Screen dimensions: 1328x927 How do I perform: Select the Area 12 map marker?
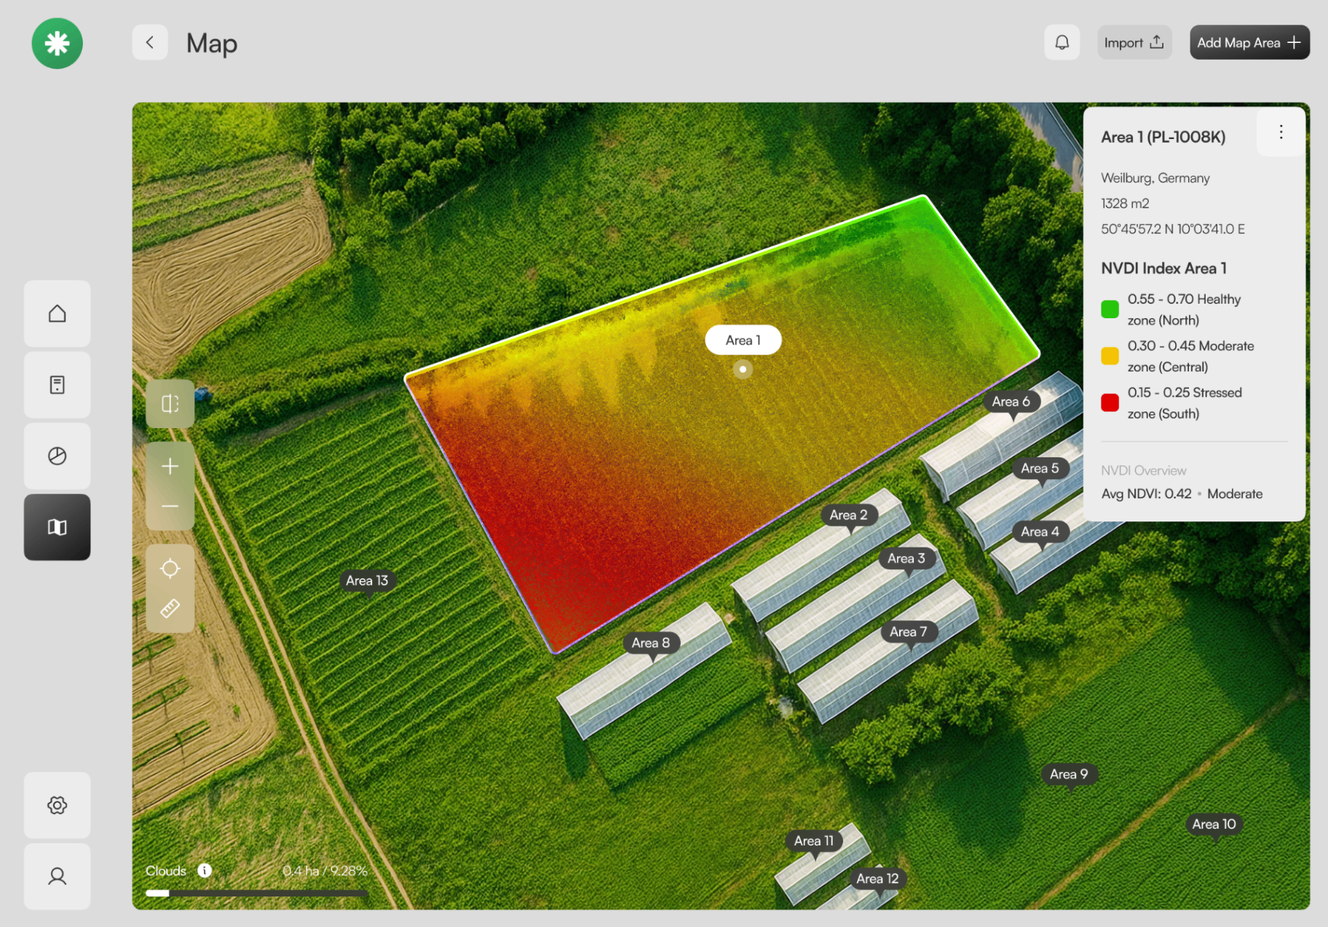[877, 879]
